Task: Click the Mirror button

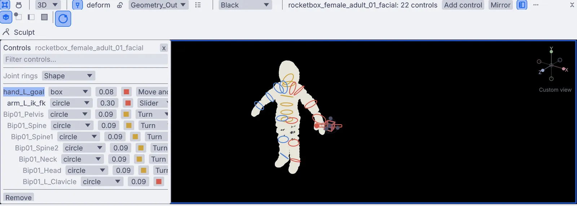Action: pyautogui.click(x=501, y=5)
